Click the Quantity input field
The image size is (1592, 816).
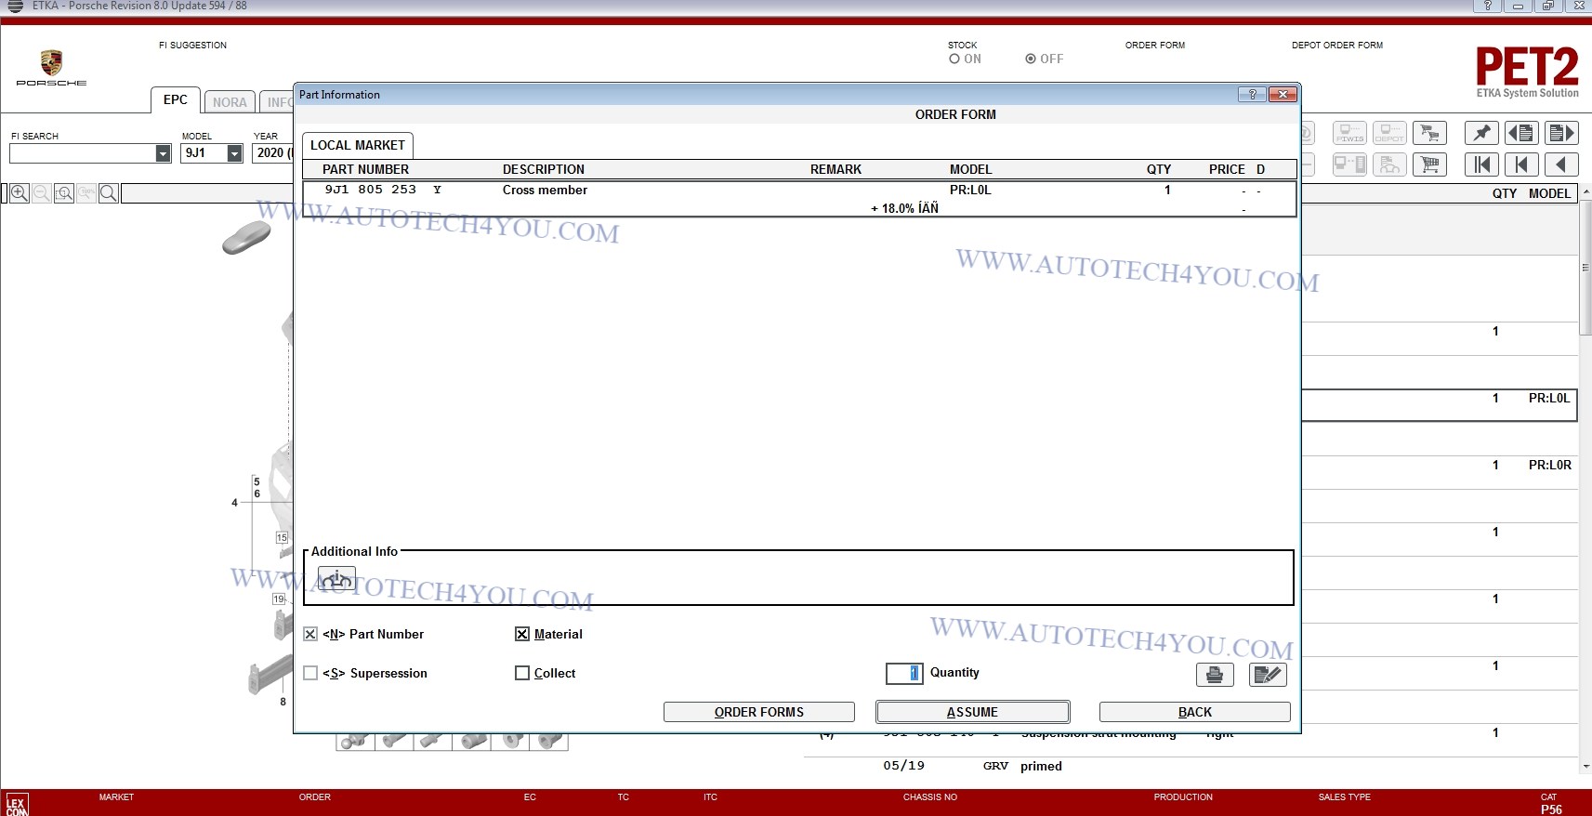[903, 673]
